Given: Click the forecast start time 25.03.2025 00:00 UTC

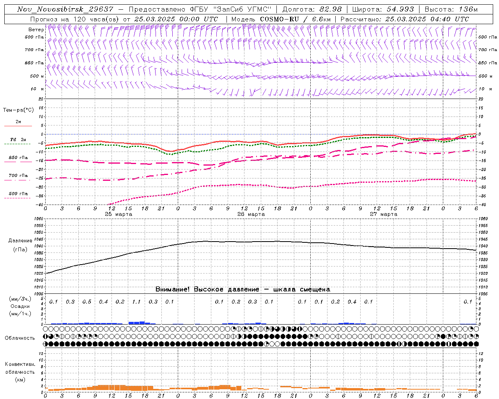Looking at the screenshot, I should [176, 19].
